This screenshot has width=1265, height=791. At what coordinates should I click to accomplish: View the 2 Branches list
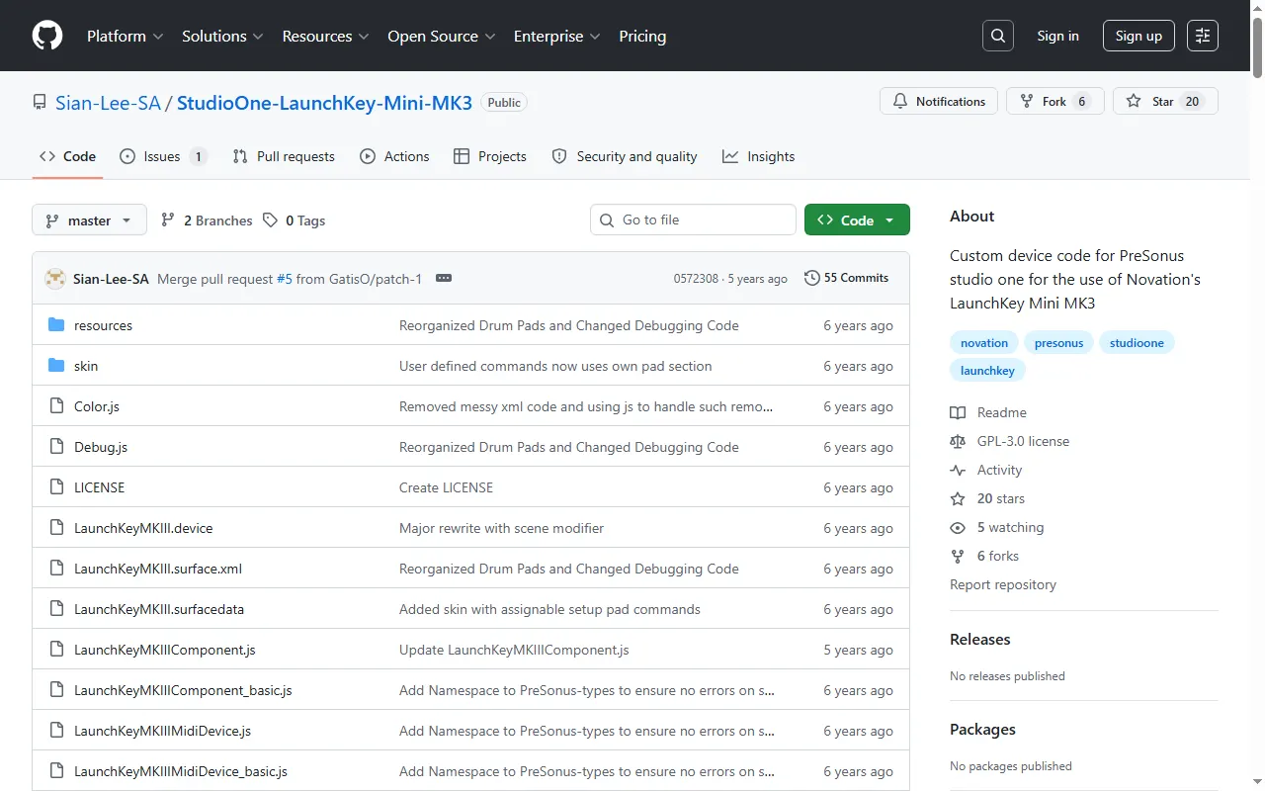[207, 220]
